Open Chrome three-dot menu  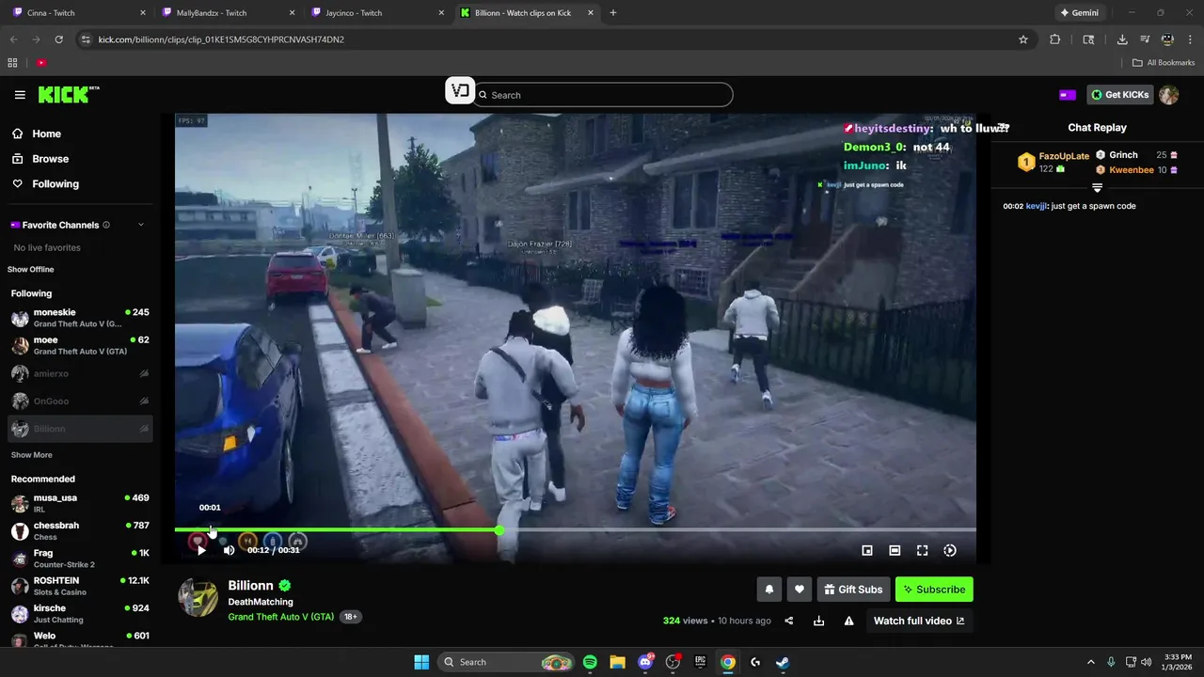1190,39
